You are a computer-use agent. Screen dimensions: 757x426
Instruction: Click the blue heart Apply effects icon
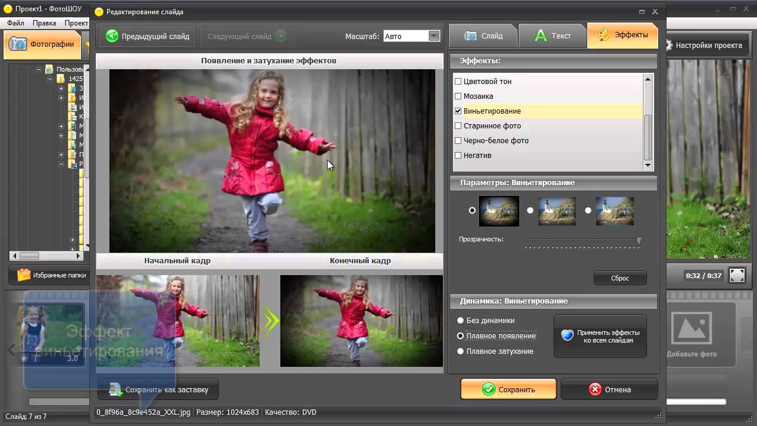pyautogui.click(x=567, y=335)
